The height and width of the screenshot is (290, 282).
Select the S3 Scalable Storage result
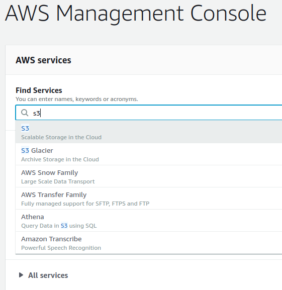click(x=149, y=132)
